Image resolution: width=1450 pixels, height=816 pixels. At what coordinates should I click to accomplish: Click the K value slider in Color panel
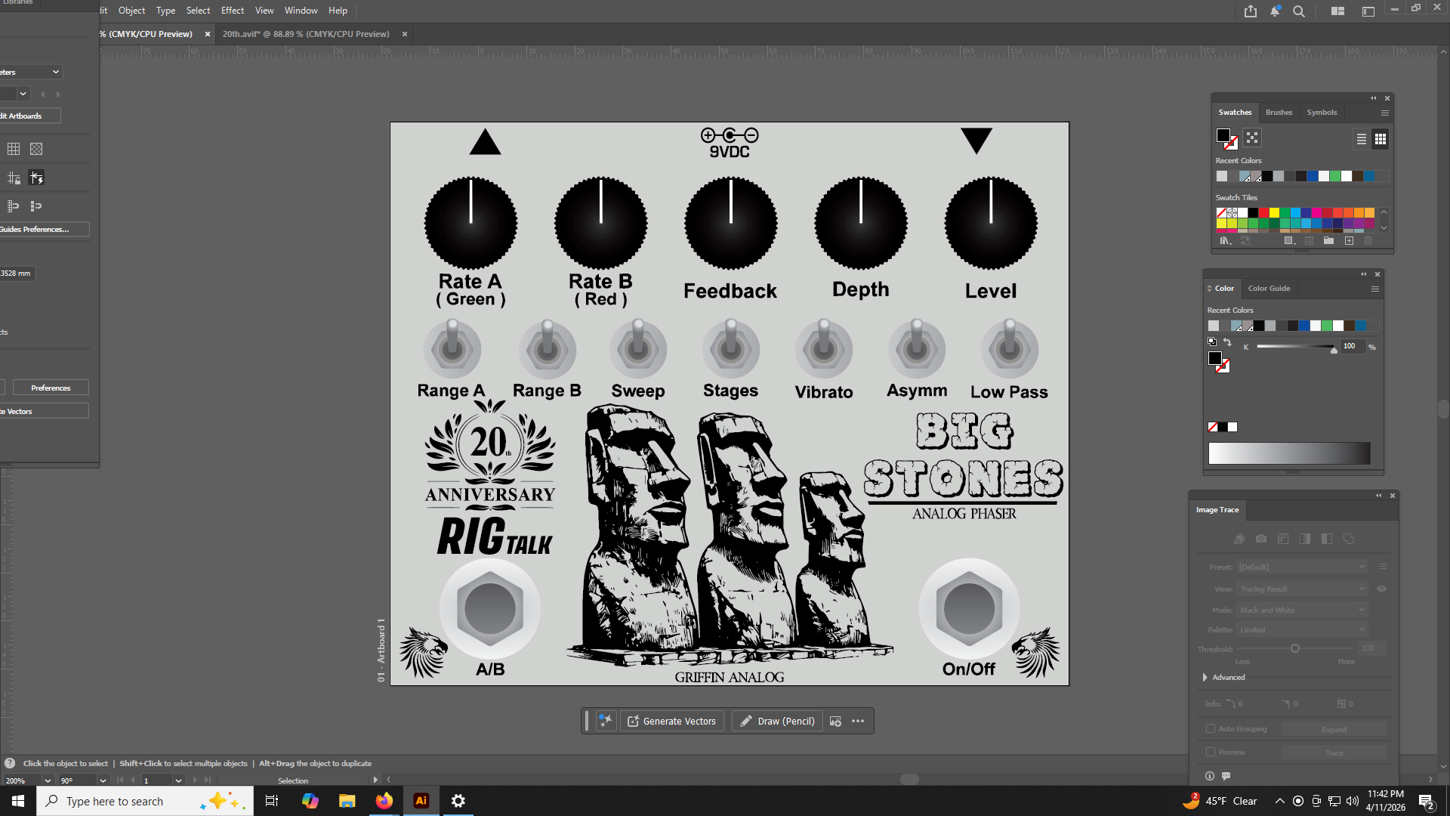[1295, 347]
